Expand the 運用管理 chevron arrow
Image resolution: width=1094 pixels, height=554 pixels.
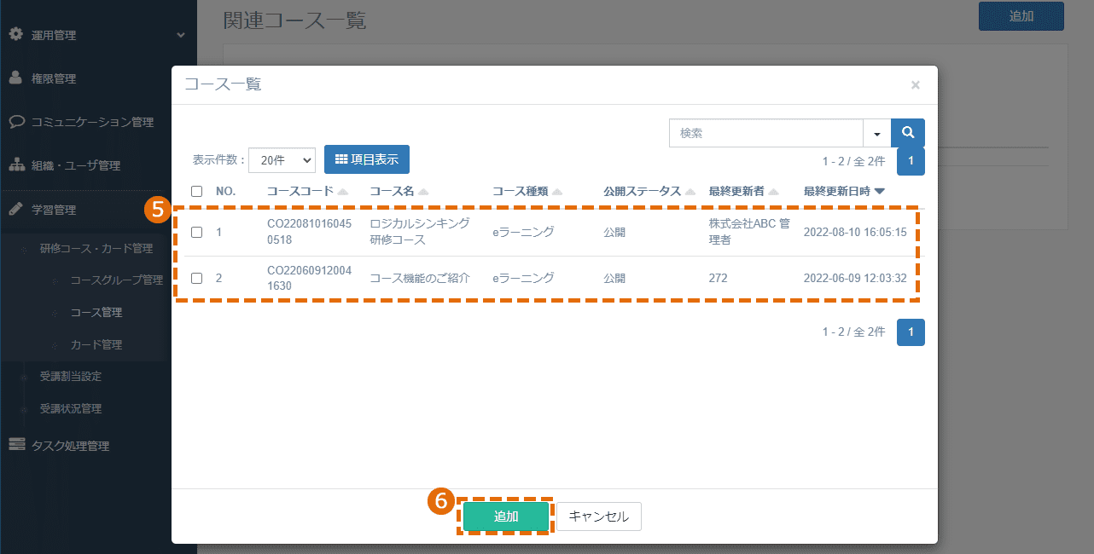(180, 35)
